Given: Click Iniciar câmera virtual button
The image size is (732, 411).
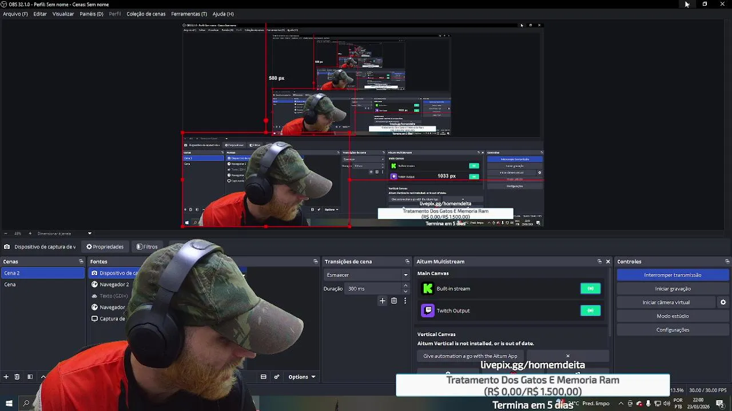Looking at the screenshot, I should pyautogui.click(x=666, y=303).
